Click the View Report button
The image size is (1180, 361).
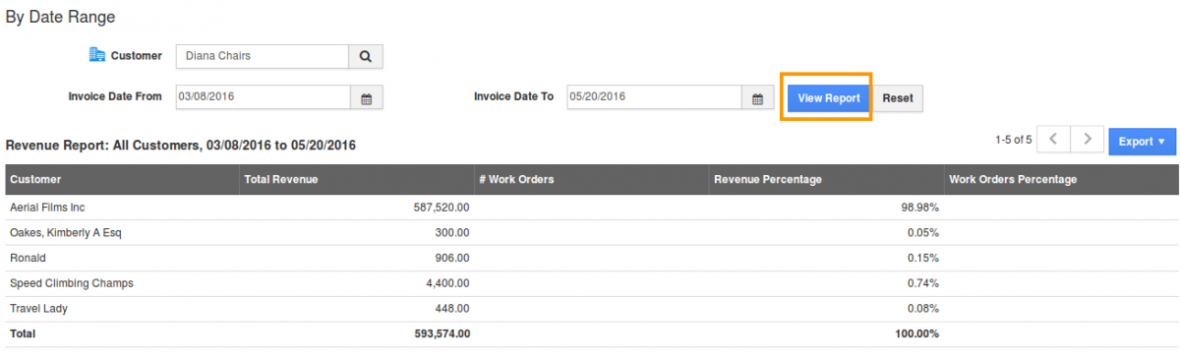tap(828, 98)
